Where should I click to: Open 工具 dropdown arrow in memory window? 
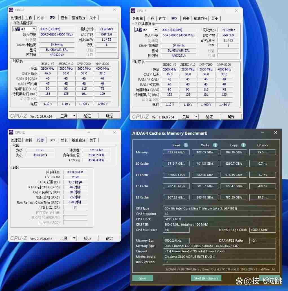74,238
